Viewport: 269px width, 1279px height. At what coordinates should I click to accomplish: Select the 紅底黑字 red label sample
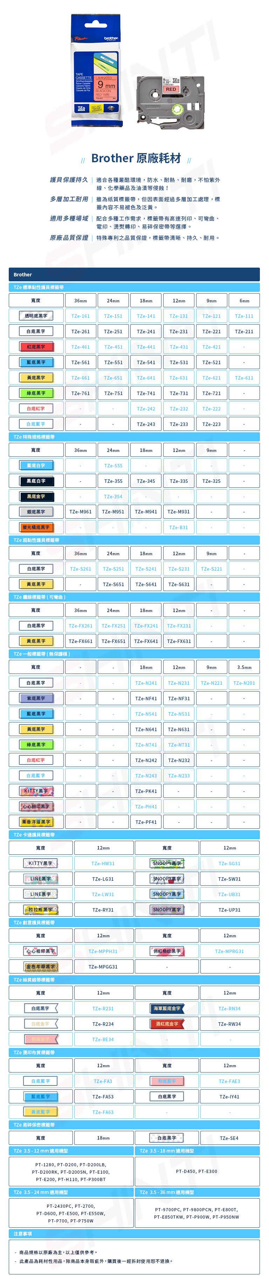point(36,347)
